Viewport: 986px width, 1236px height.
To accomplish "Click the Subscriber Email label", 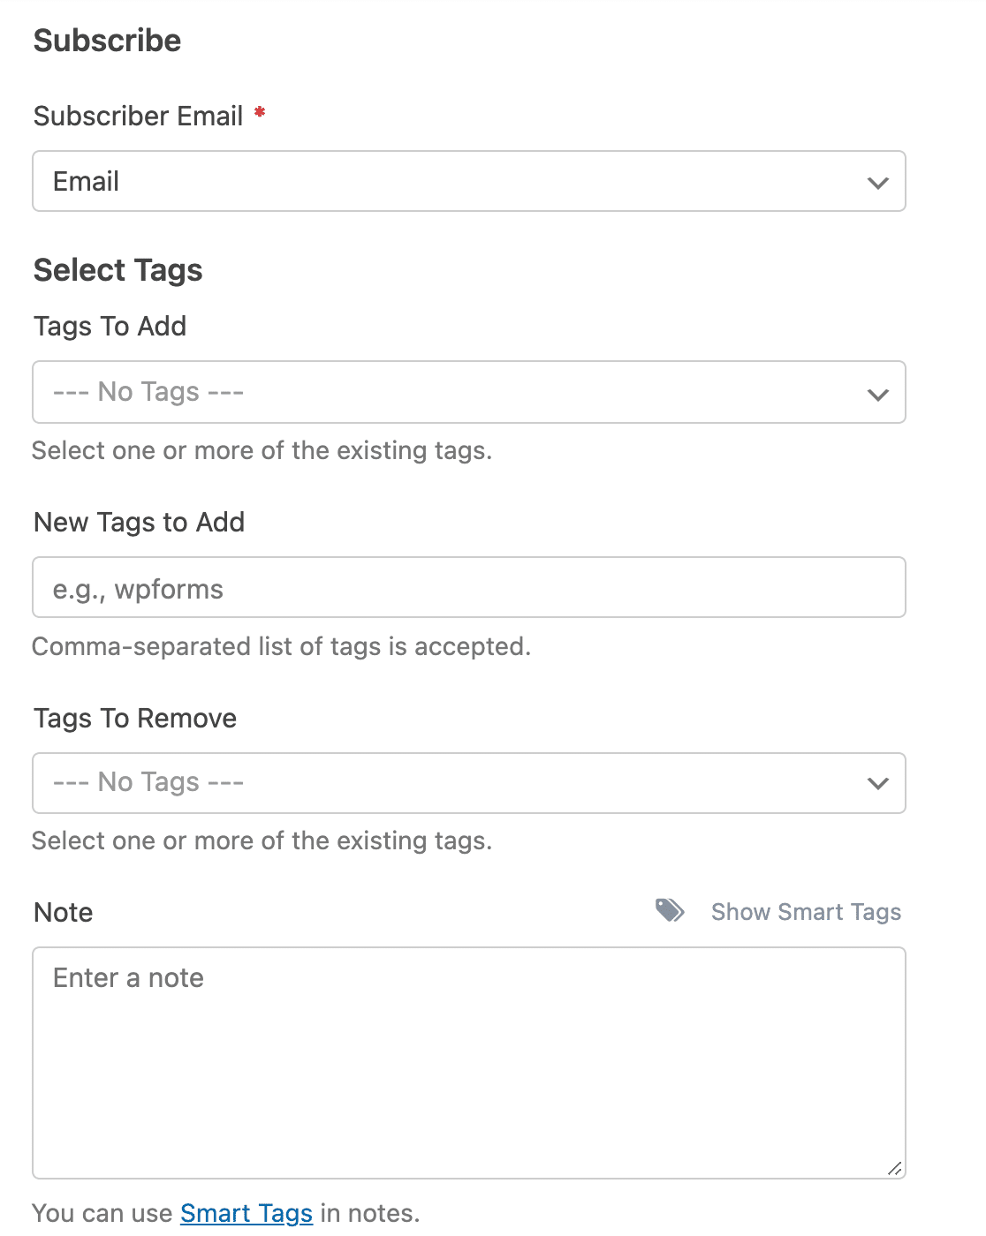I will (x=138, y=117).
